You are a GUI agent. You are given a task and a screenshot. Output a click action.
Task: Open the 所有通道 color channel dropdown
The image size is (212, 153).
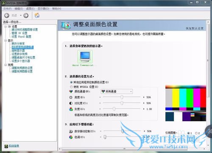117,92
